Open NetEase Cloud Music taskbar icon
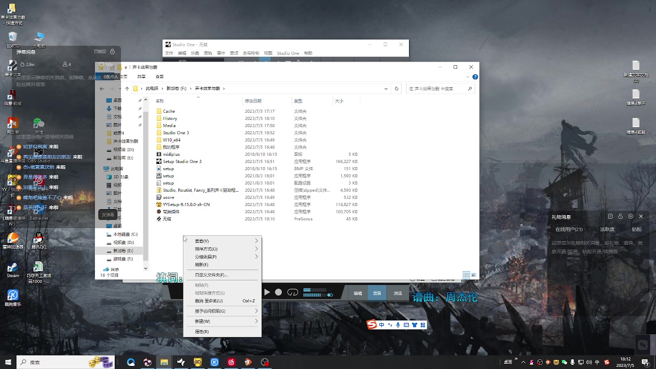The width and height of the screenshot is (656, 369). (x=231, y=362)
